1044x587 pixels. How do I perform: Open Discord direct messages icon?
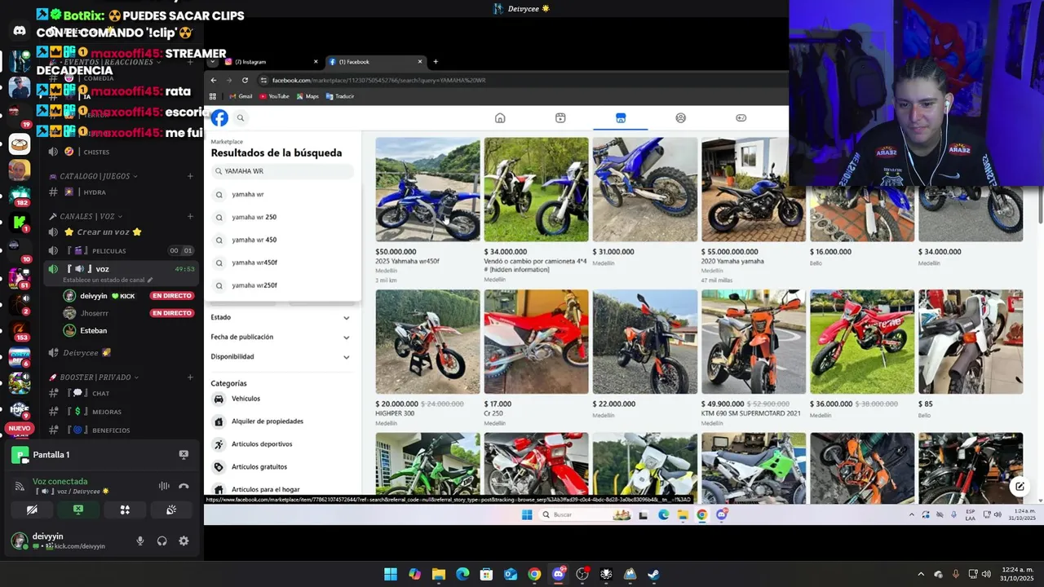click(x=20, y=31)
